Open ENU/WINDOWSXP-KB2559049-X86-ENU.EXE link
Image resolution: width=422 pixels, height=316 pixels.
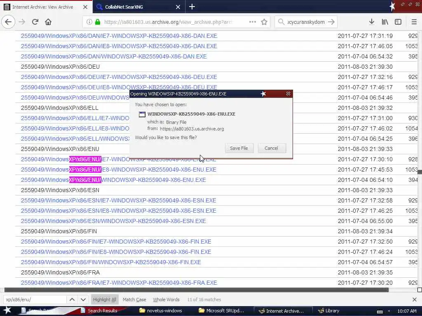coord(113,180)
